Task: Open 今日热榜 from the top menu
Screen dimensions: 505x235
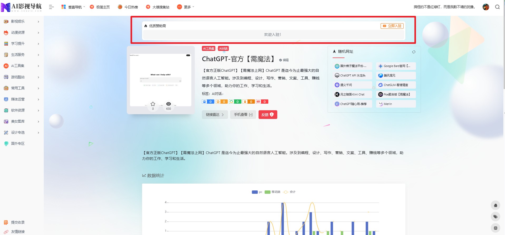Action: coord(128,7)
